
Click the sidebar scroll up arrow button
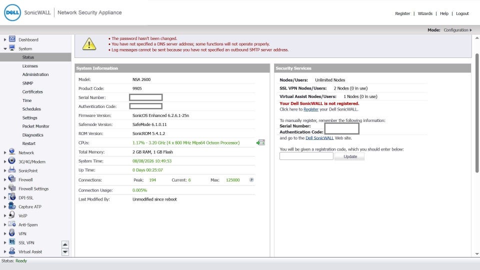point(65,244)
